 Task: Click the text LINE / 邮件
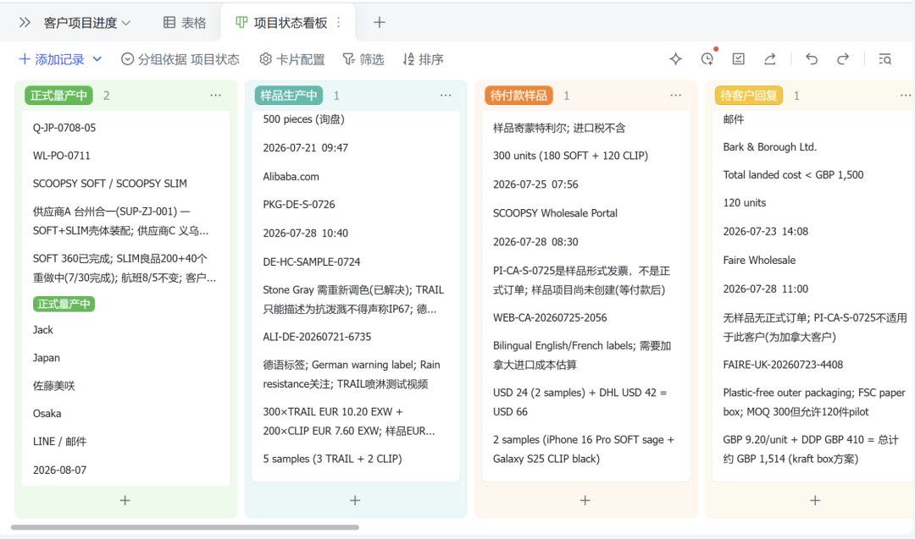(59, 442)
